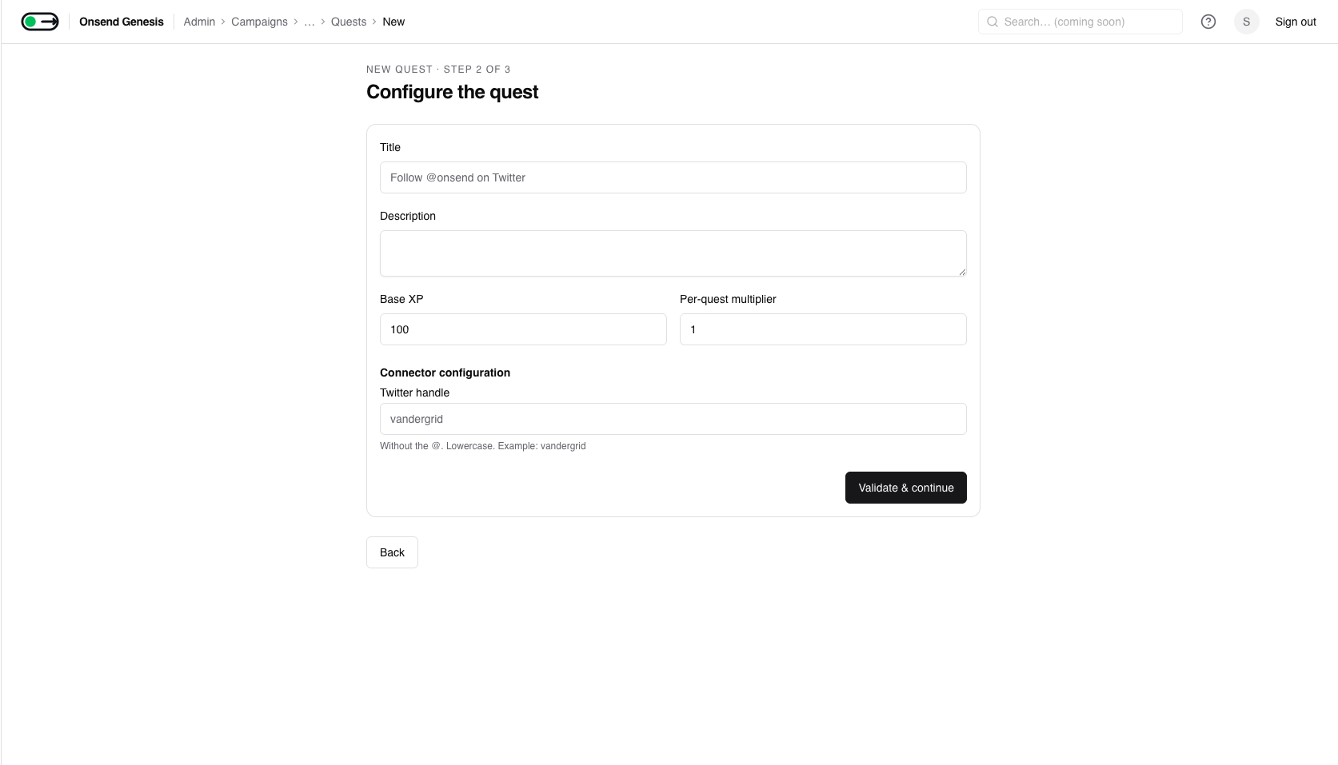
Task: Open Campaigns breadcrumb link
Action: [259, 22]
